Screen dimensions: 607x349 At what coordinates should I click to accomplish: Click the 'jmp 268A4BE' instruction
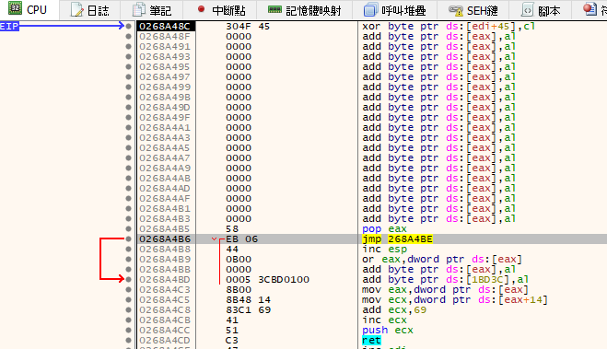(x=397, y=239)
